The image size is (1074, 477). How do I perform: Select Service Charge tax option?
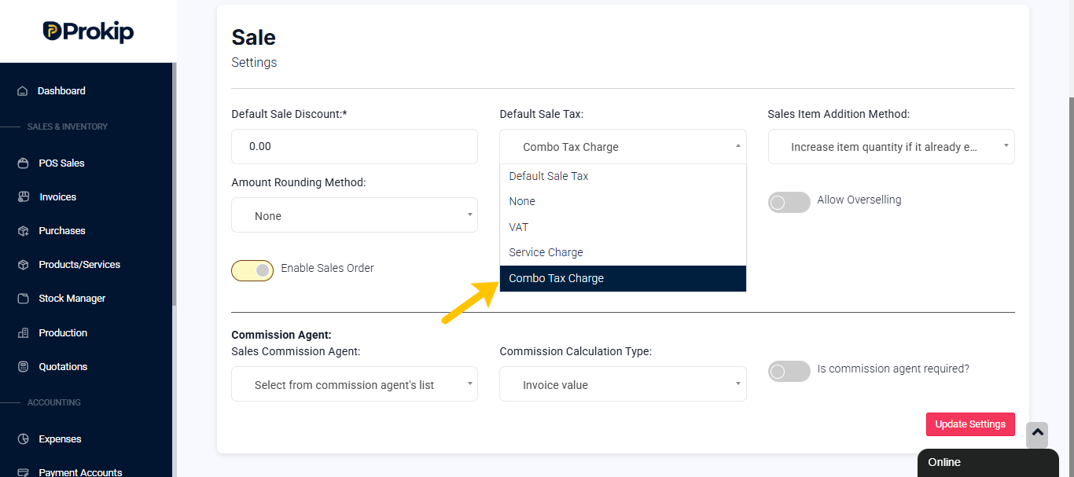point(623,252)
